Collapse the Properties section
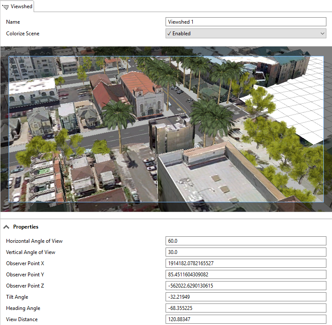Image resolution: width=332 pixels, height=325 pixels. pos(6,227)
